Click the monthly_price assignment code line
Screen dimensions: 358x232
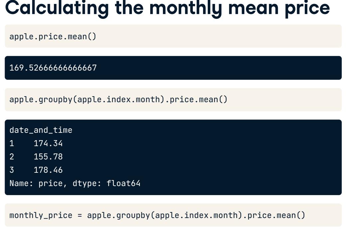coord(157,215)
